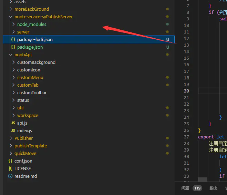Click the JS icon beside index.js
The width and height of the screenshot is (227, 195).
click(13, 131)
